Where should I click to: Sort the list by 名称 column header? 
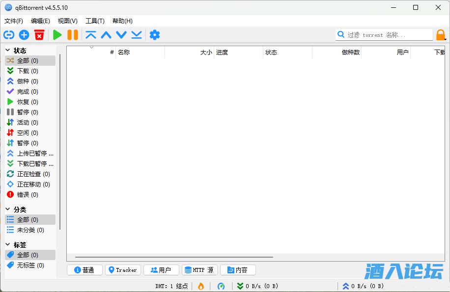(140, 53)
